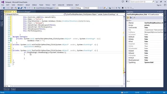Viewport: 167px width, 94px height.
Task: Click the Visual Studio logo icon
Action: (x=3, y=2)
